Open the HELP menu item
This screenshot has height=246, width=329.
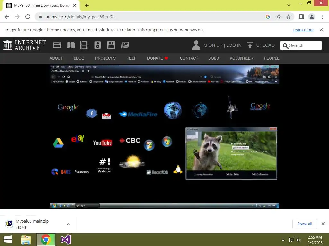[131, 58]
